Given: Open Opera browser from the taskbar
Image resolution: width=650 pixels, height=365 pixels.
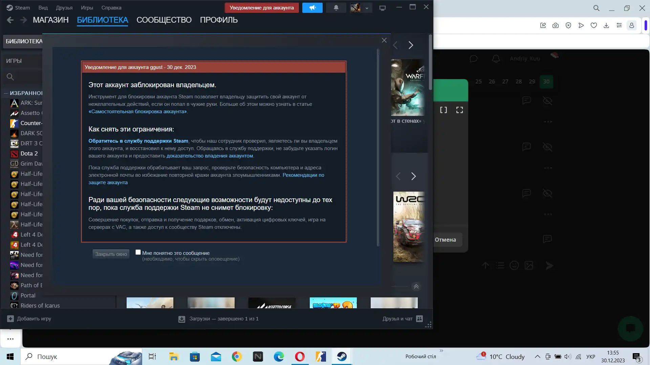Looking at the screenshot, I should 300,357.
